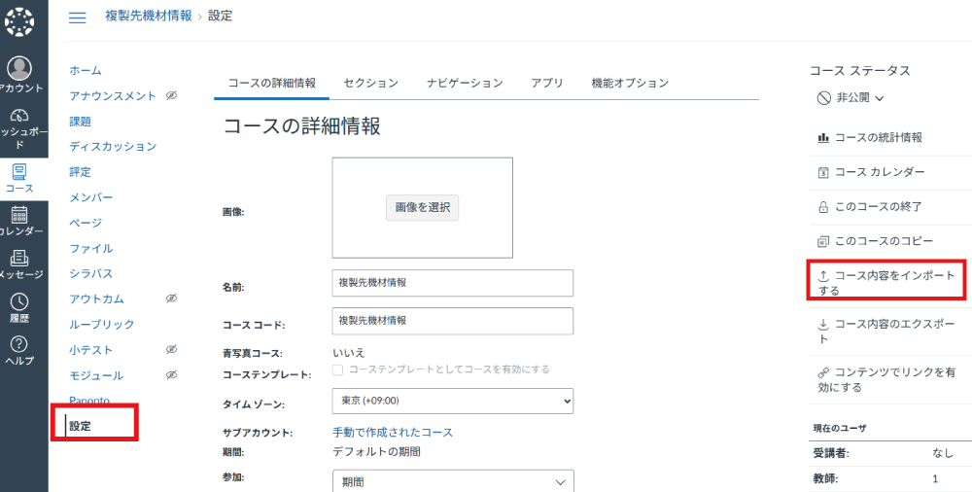This screenshot has width=972, height=492.
Task: Select the コース book icon
Action: pos(19,171)
